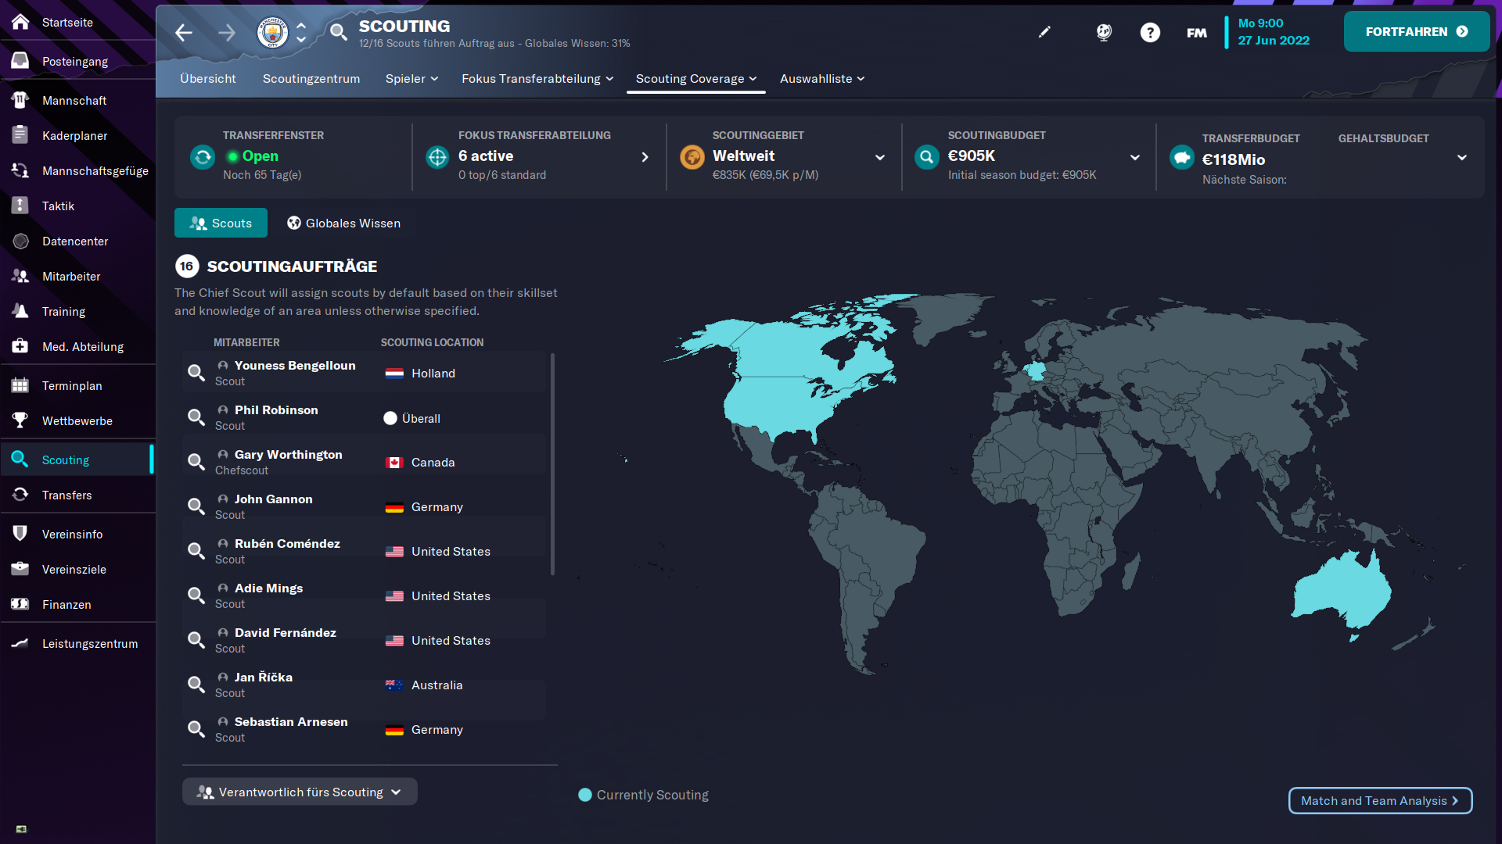Image resolution: width=1502 pixels, height=844 pixels.
Task: Open the Scoutingzentrum tab
Action: coord(311,79)
